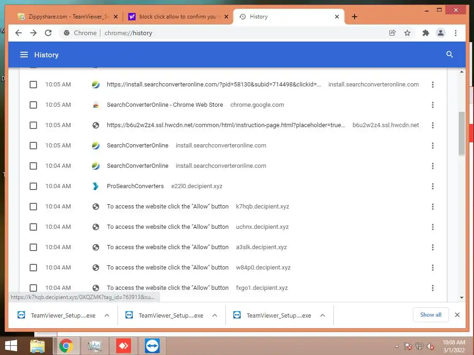Select checkbox for Chrome Web Store entry
The image size is (474, 355).
tap(33, 105)
